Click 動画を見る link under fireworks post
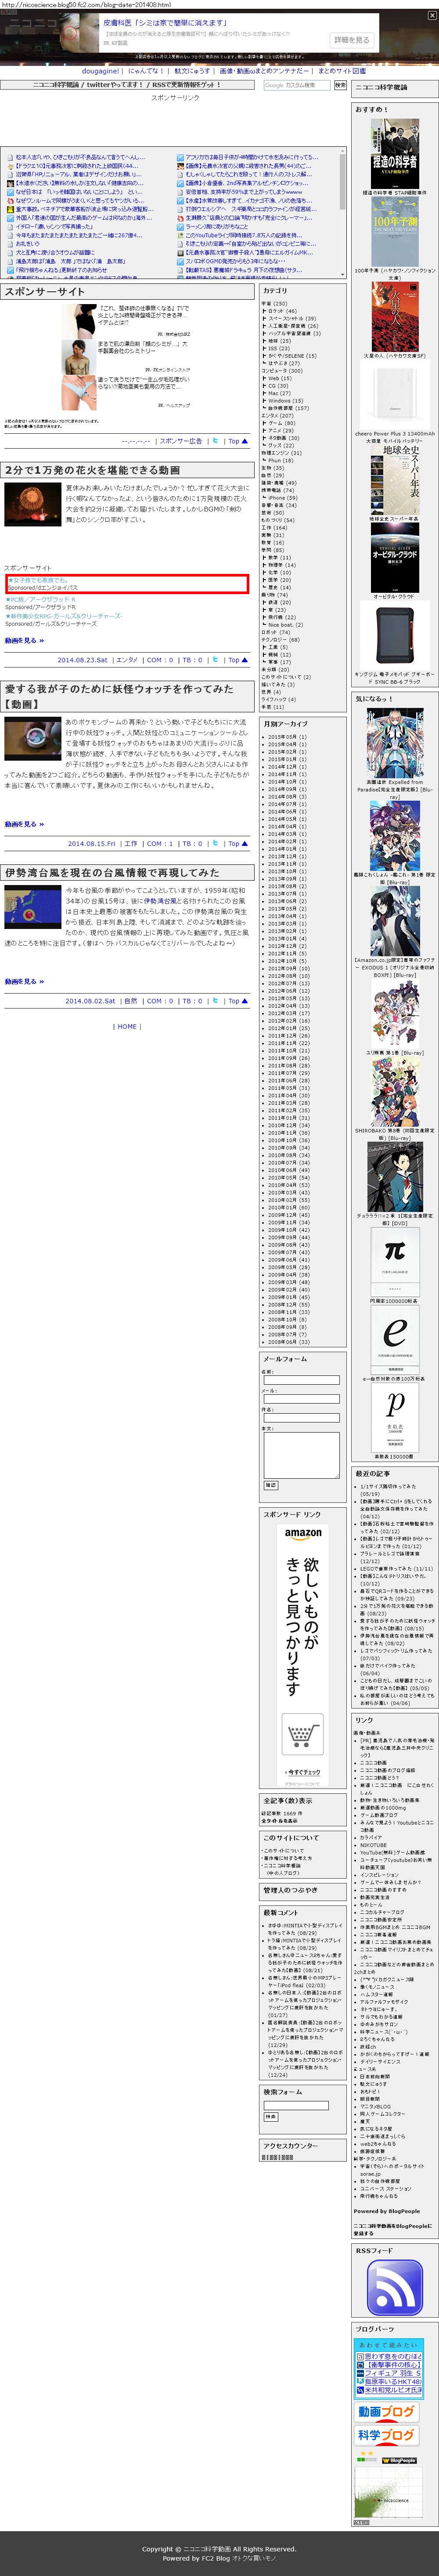 (24, 640)
